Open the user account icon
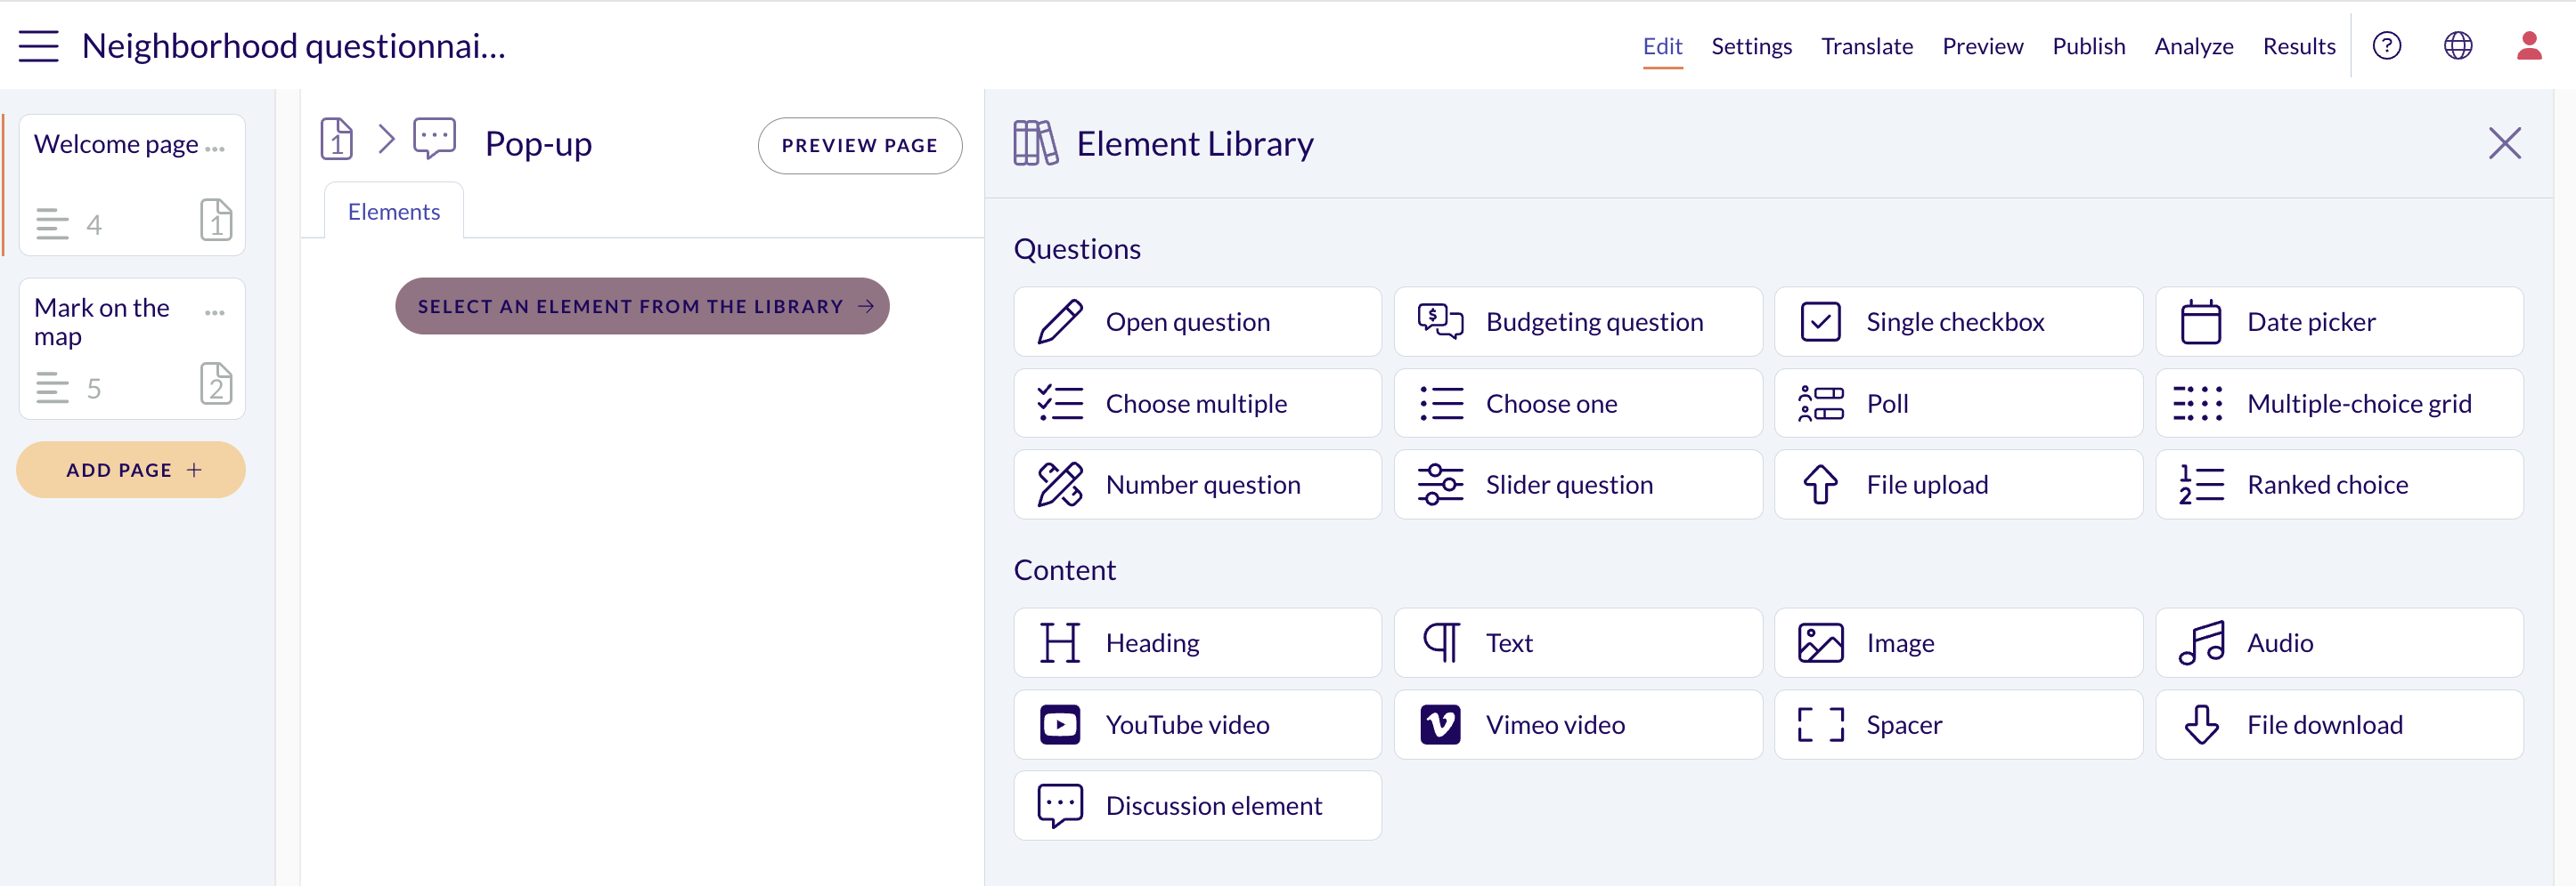The image size is (2576, 886). 2528,46
